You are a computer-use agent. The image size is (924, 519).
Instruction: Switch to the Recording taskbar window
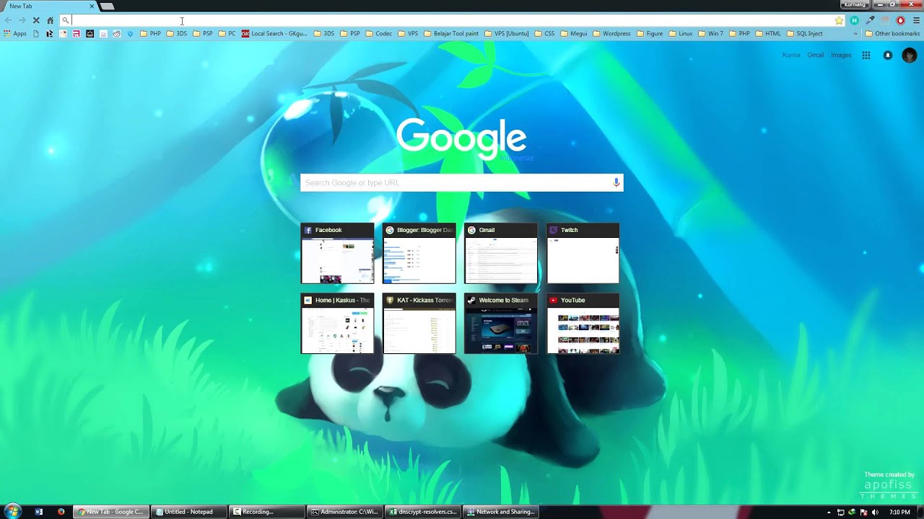[x=266, y=512]
